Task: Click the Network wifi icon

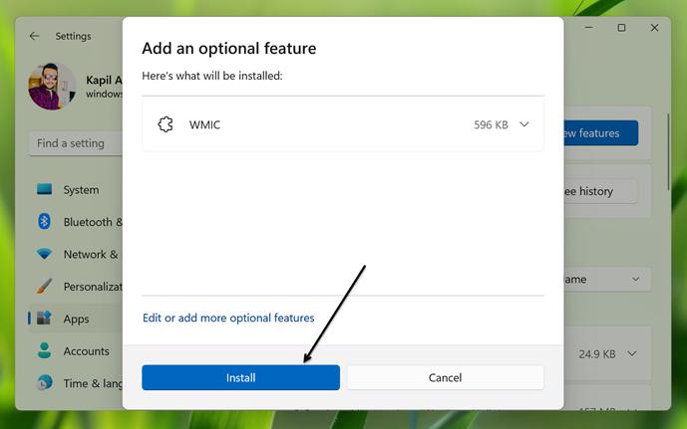Action: point(44,254)
